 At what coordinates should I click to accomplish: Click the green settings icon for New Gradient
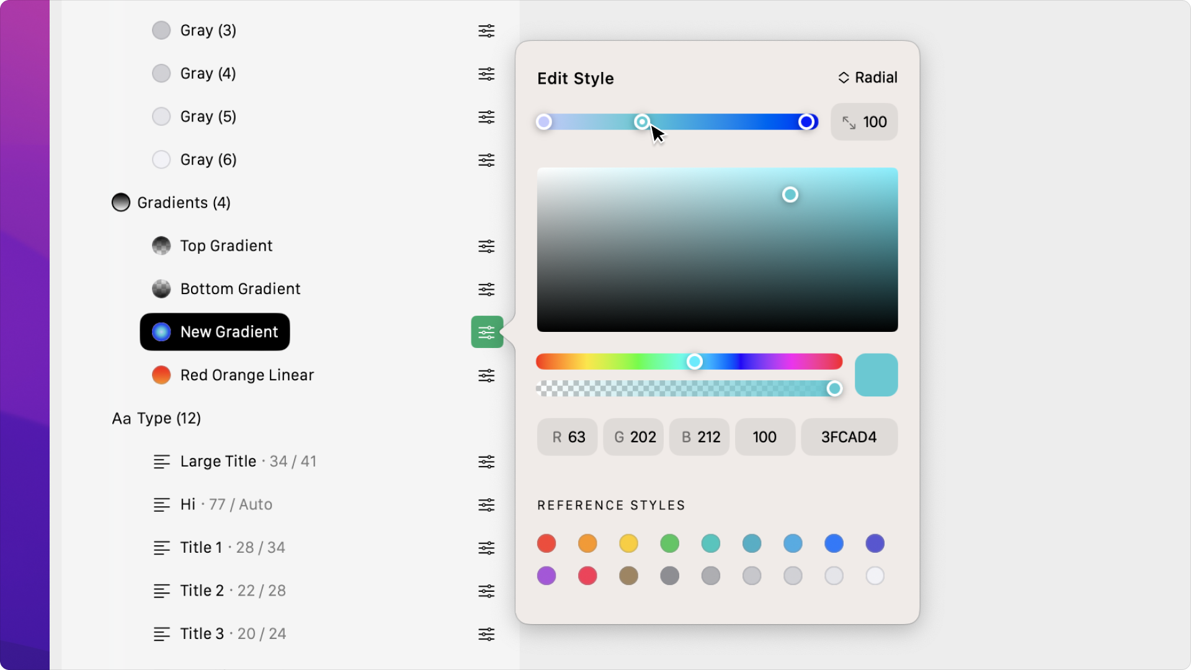coord(486,333)
